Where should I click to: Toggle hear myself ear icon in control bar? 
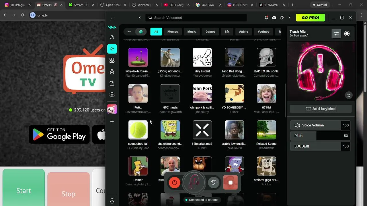(x=213, y=183)
